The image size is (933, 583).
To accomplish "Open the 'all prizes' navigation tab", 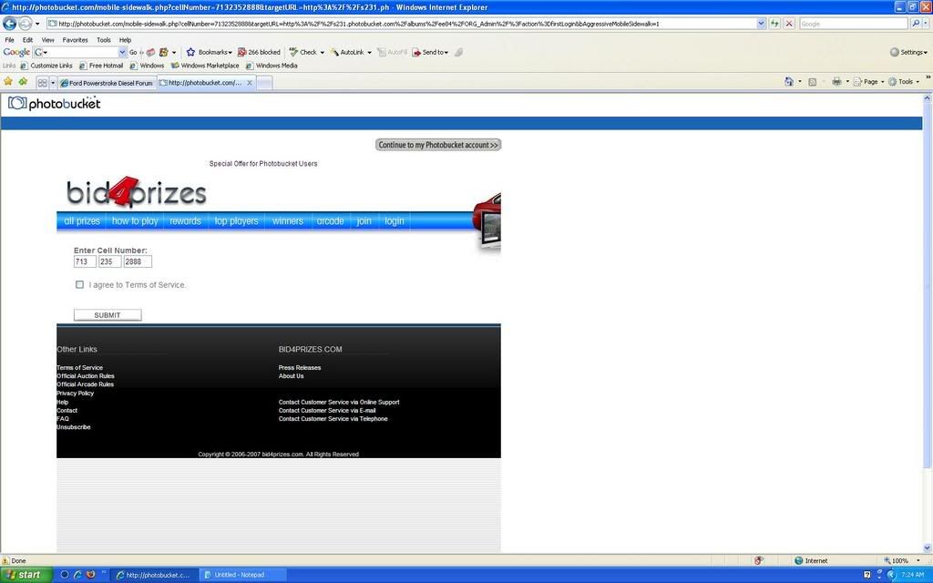I will [82, 220].
